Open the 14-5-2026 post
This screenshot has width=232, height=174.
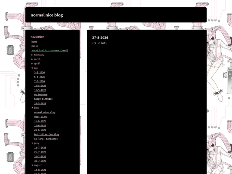40,85
